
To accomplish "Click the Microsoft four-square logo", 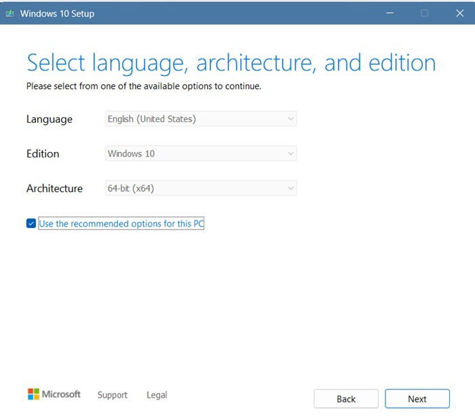I will pos(34,394).
